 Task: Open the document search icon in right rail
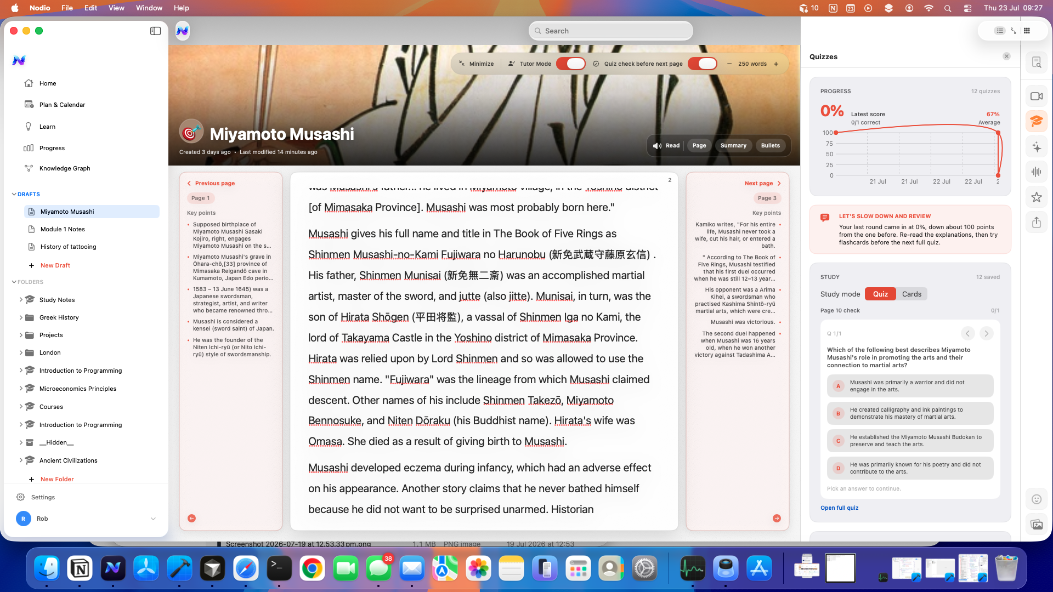(x=1036, y=62)
